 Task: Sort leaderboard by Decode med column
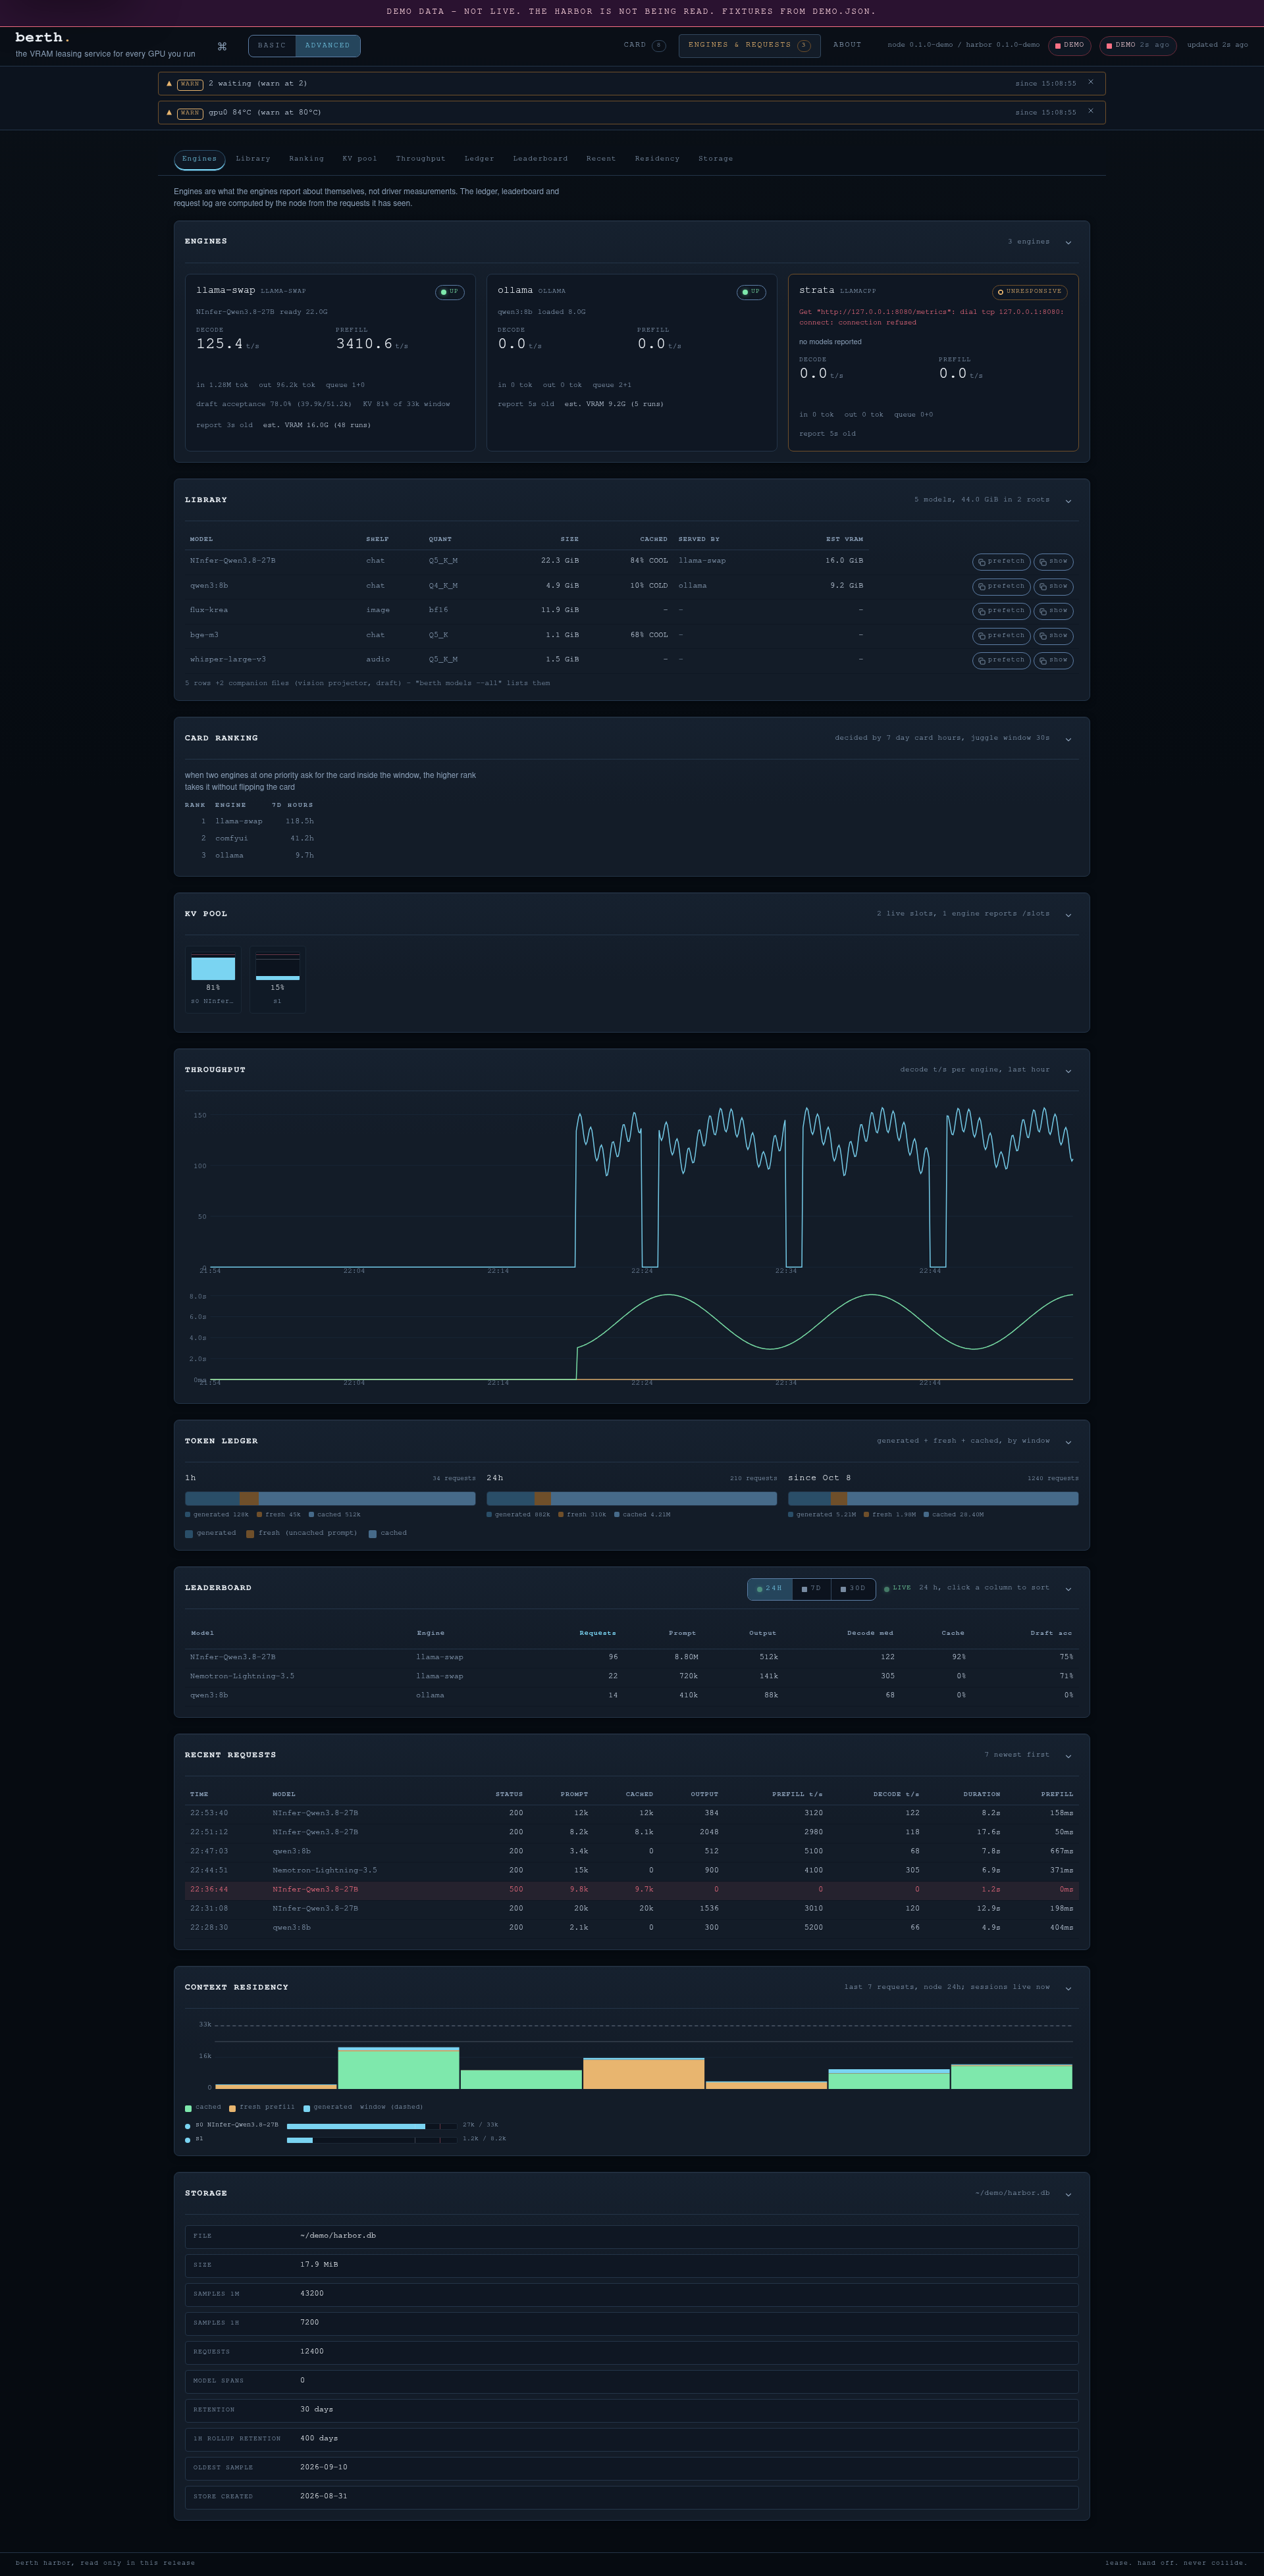coord(870,1633)
